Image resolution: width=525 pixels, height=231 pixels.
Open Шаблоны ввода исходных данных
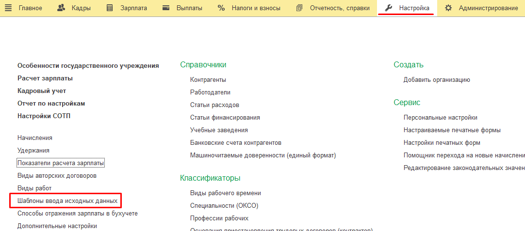67,200
